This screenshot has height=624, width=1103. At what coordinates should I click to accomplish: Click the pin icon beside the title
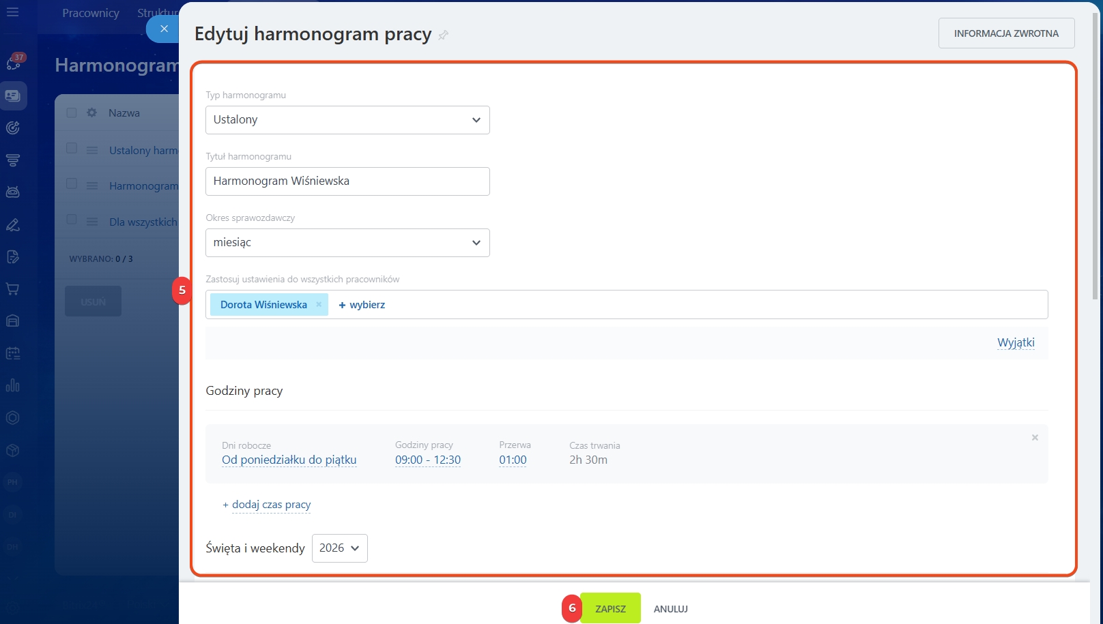pyautogui.click(x=444, y=35)
